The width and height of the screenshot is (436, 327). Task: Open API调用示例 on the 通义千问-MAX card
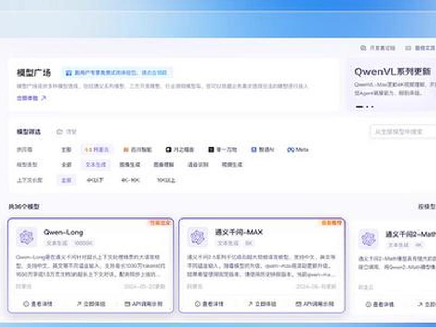click(x=315, y=304)
